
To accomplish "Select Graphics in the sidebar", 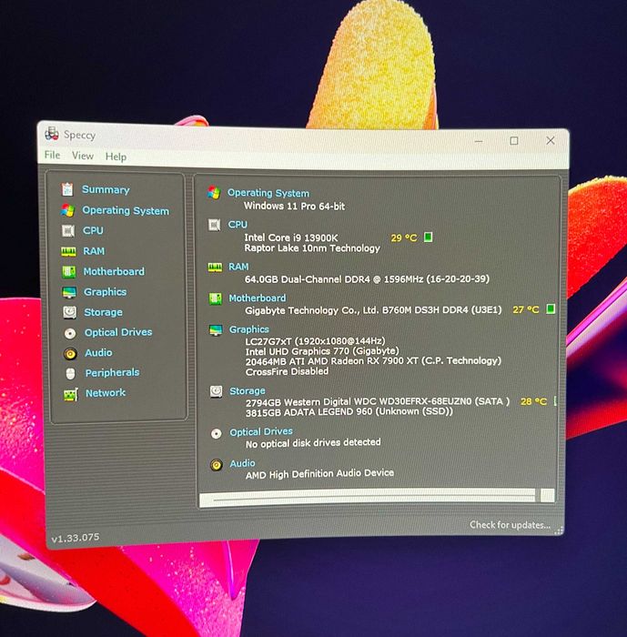I will click(x=105, y=292).
